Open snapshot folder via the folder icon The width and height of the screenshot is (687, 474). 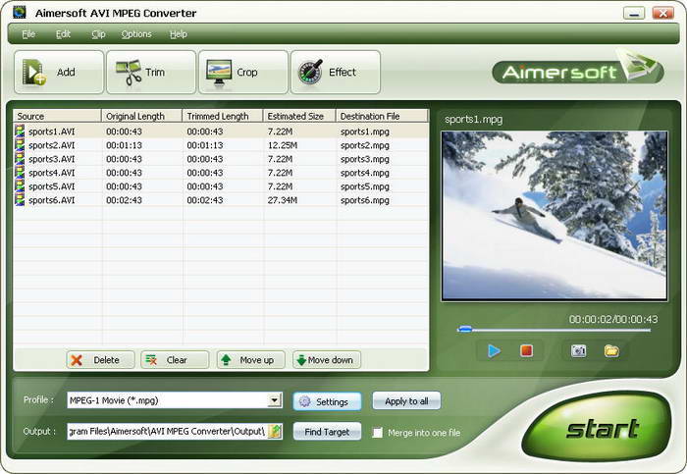(x=611, y=351)
